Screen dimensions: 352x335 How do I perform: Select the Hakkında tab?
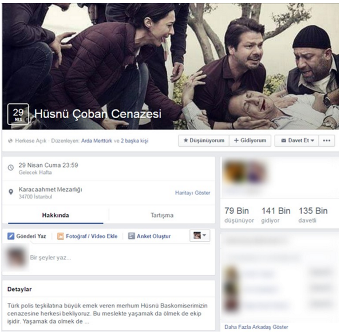click(x=56, y=215)
